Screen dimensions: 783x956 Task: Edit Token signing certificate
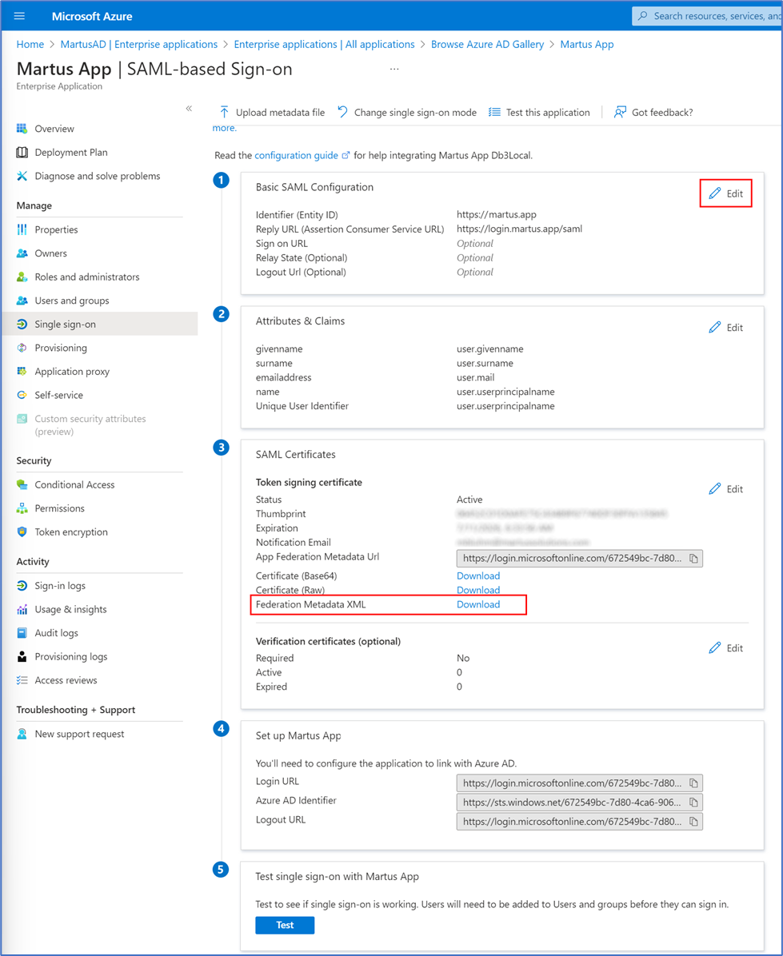(x=725, y=489)
